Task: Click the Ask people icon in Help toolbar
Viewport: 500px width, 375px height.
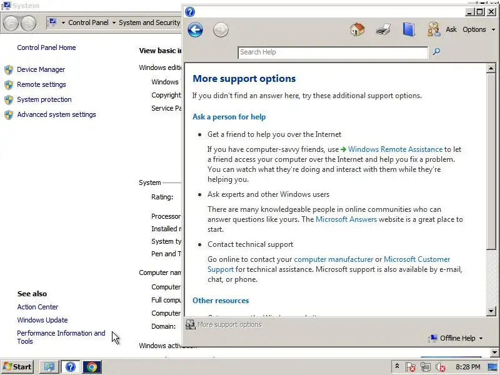Action: click(x=434, y=29)
